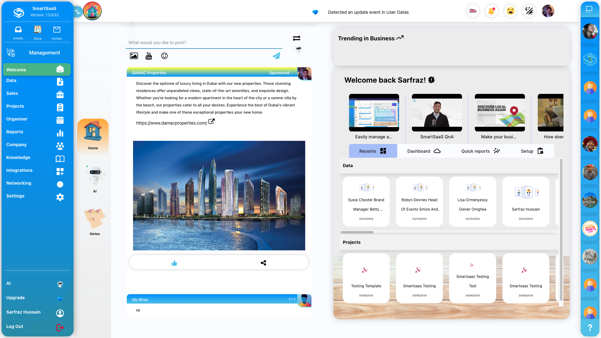Click the vertical scrollbar in Recents panel
Viewport: 601px width, 338px height.
(561, 230)
